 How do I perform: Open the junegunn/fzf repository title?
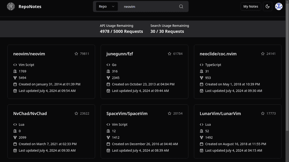point(120,54)
